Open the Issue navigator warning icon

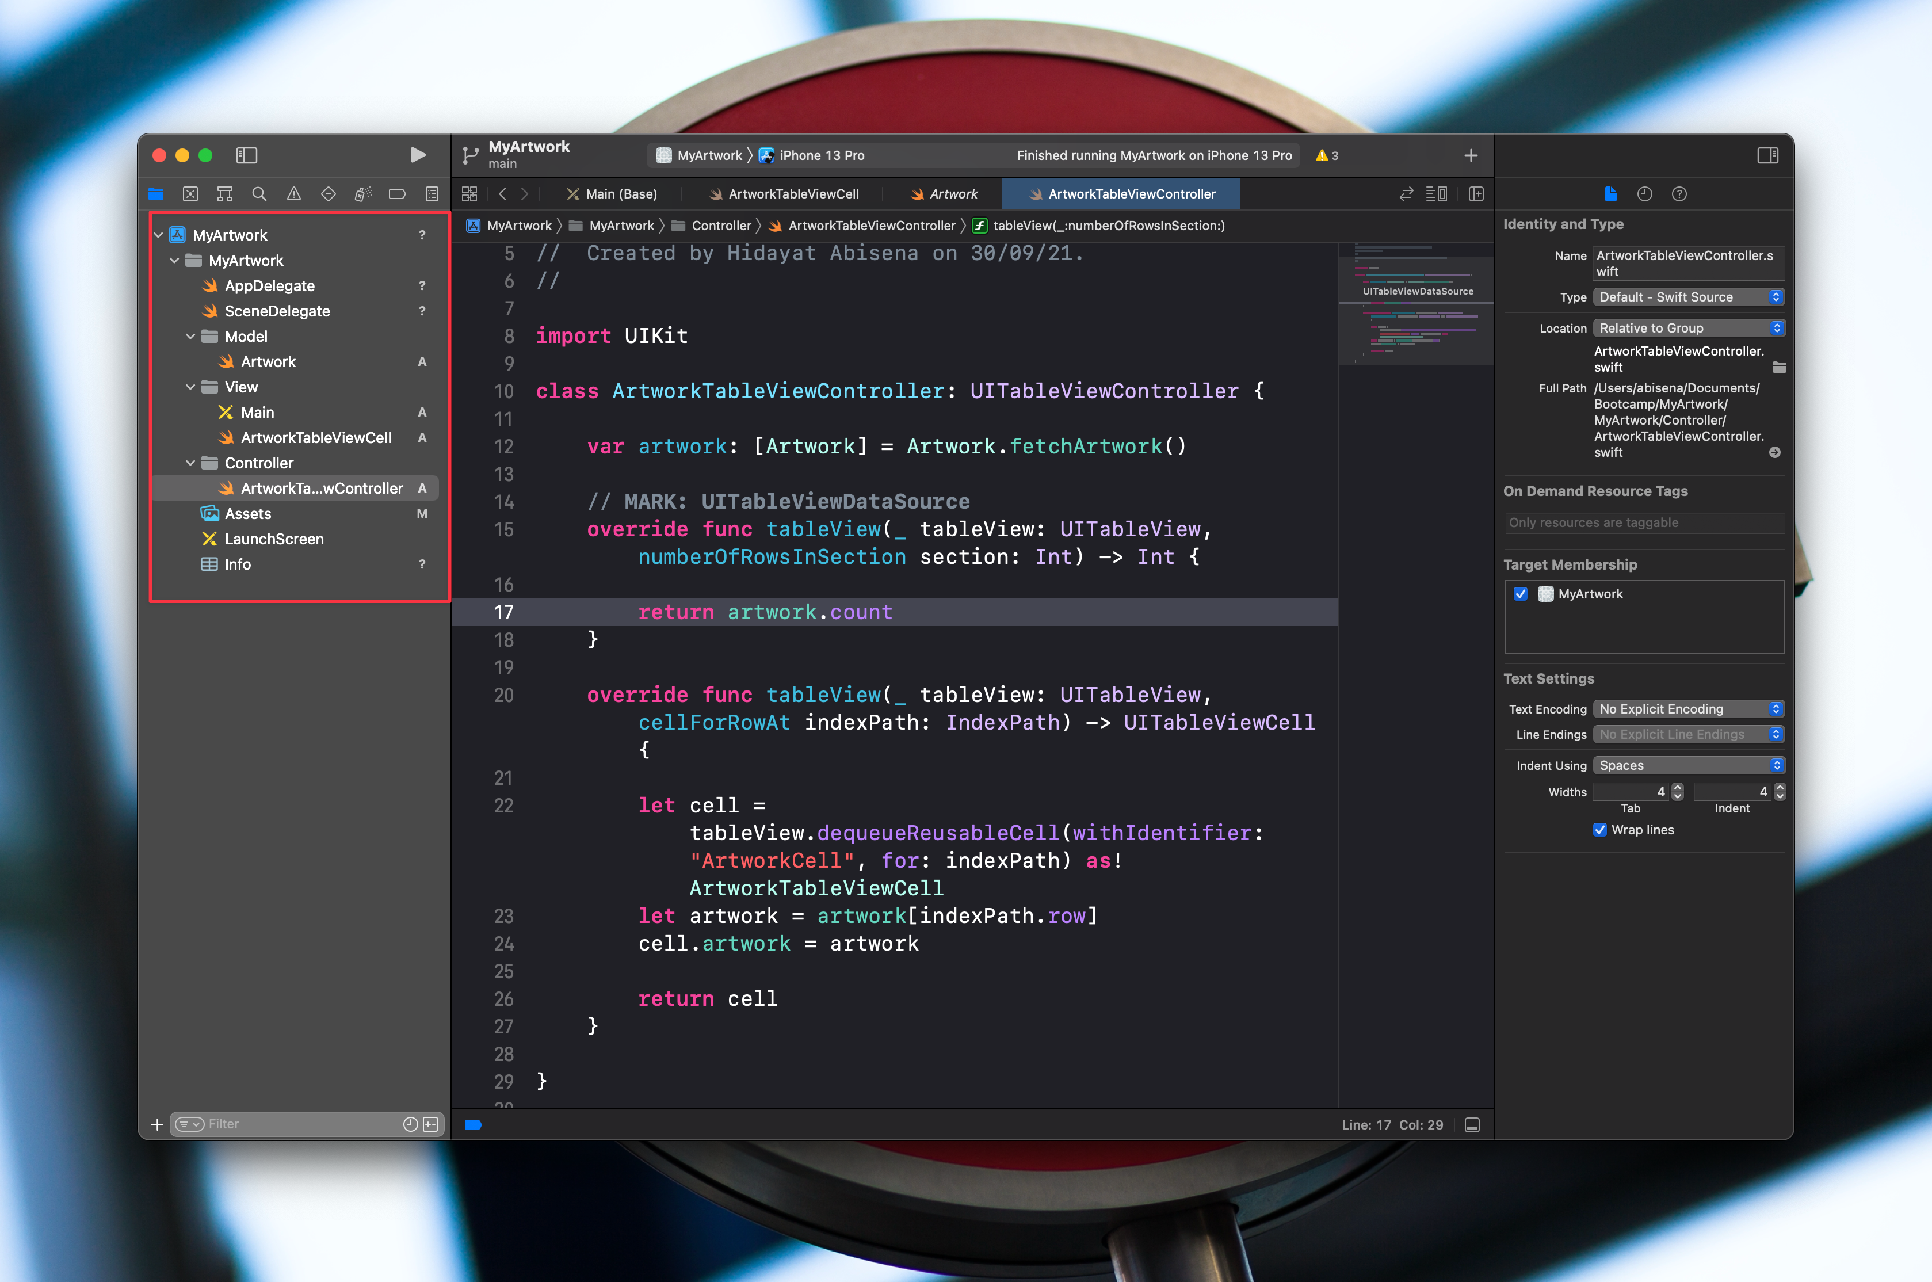tap(293, 194)
